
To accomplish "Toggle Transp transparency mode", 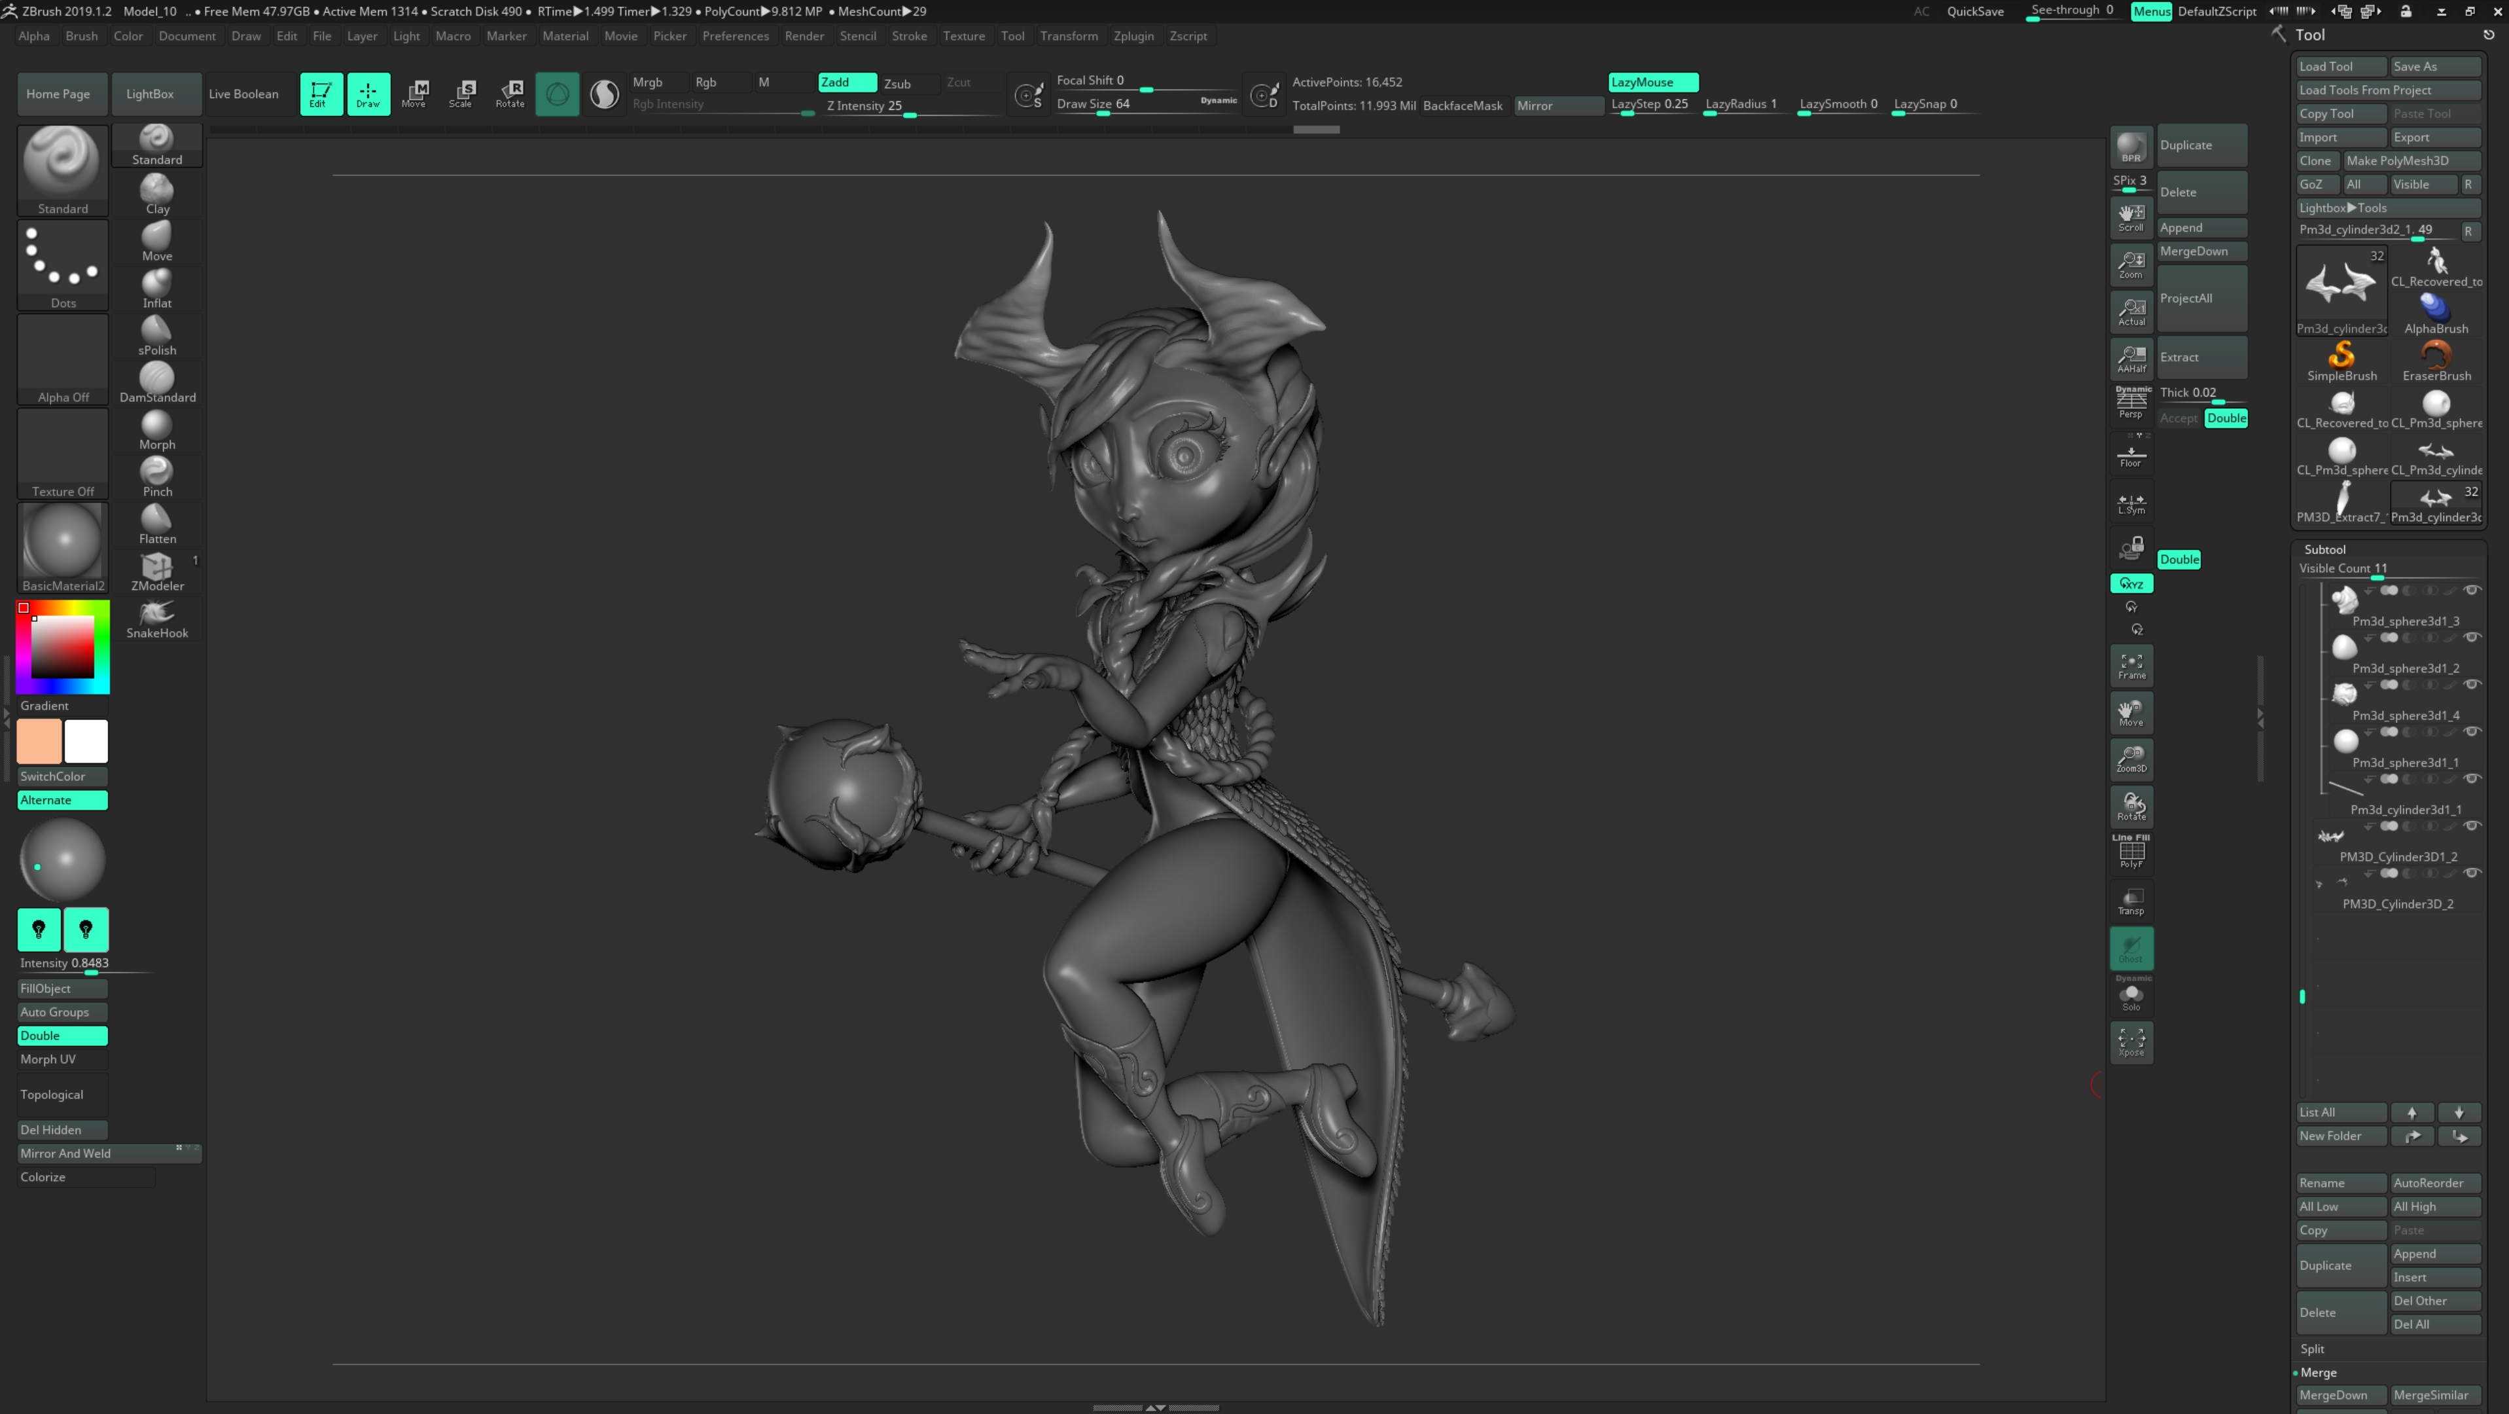I will 2131,900.
